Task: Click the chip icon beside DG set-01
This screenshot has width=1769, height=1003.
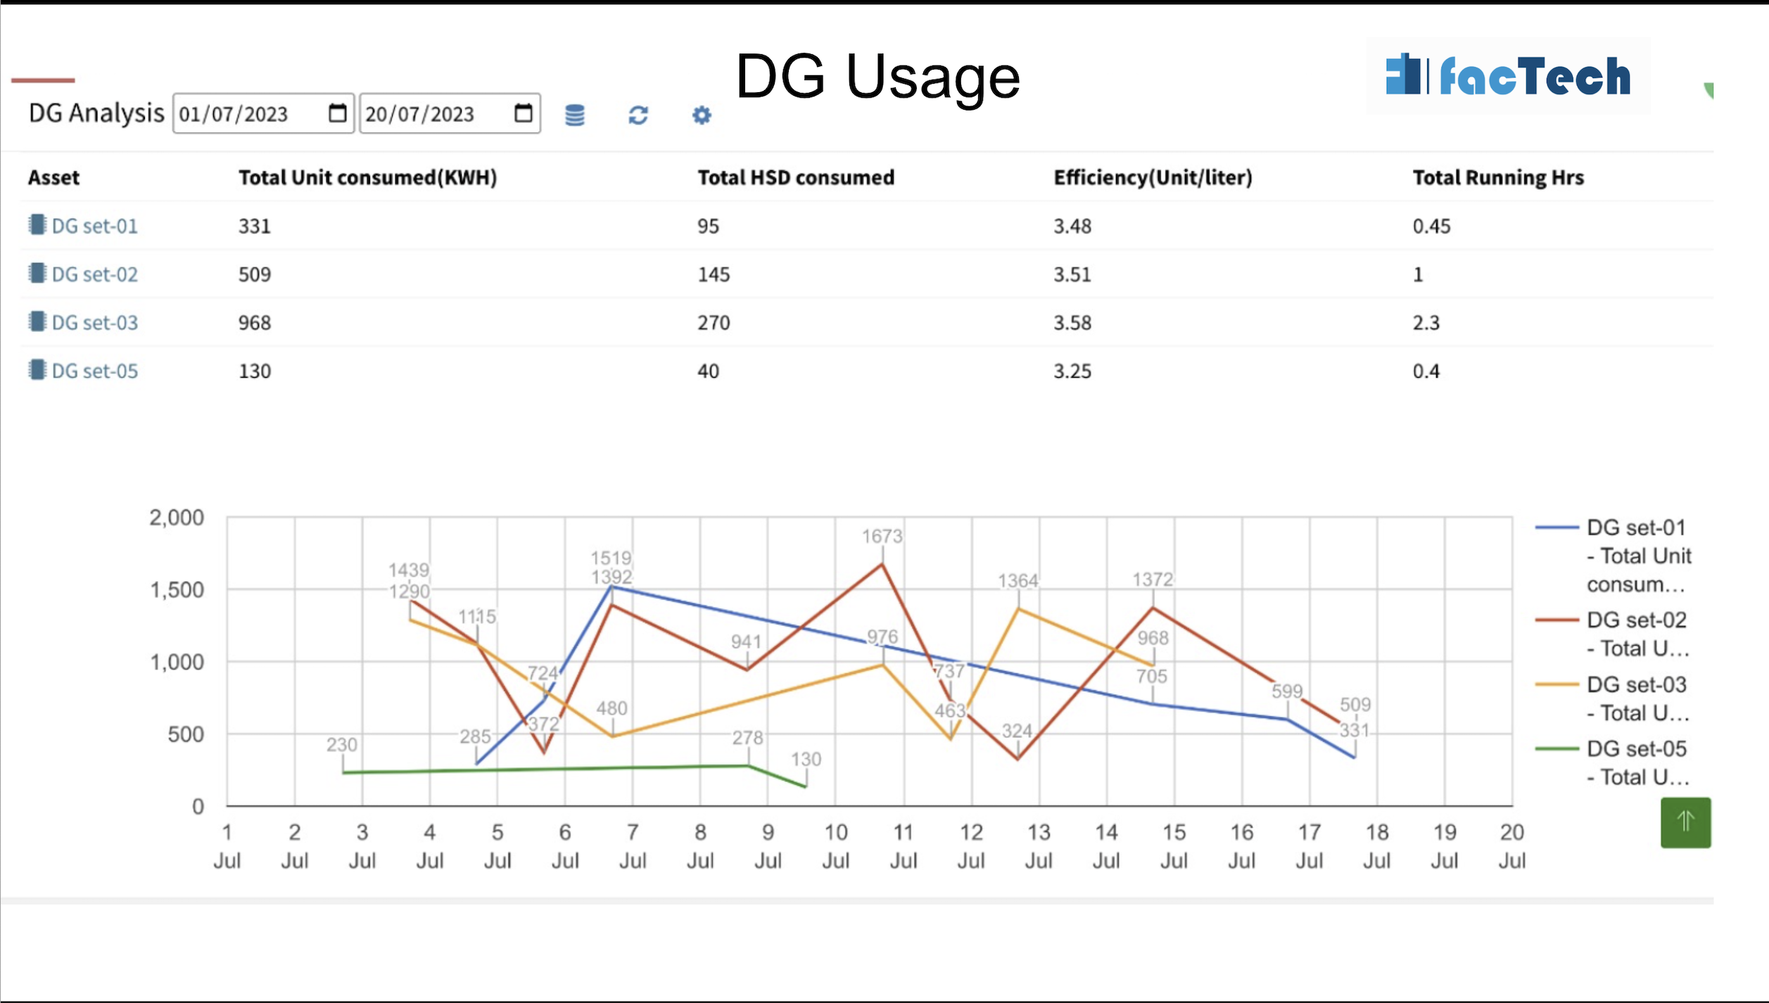Action: pos(37,225)
